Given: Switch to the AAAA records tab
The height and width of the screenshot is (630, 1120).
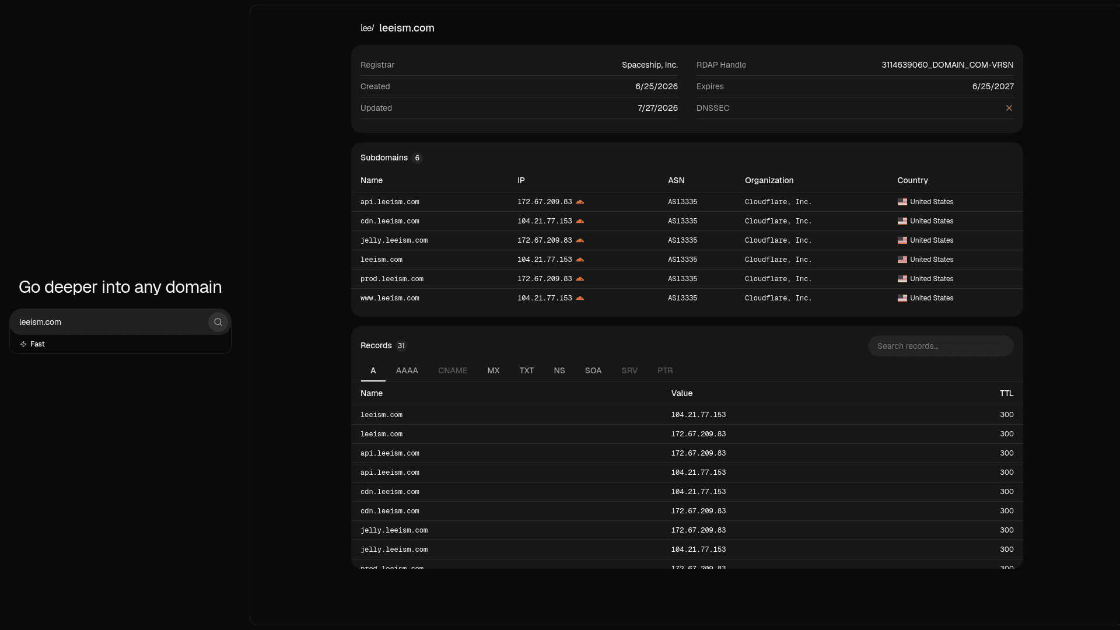Looking at the screenshot, I should 407,370.
